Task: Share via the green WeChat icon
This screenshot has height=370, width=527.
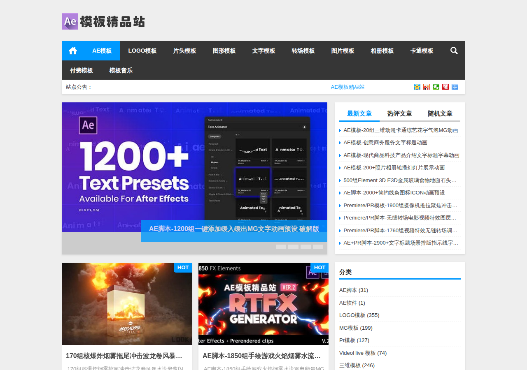Action: tap(436, 87)
